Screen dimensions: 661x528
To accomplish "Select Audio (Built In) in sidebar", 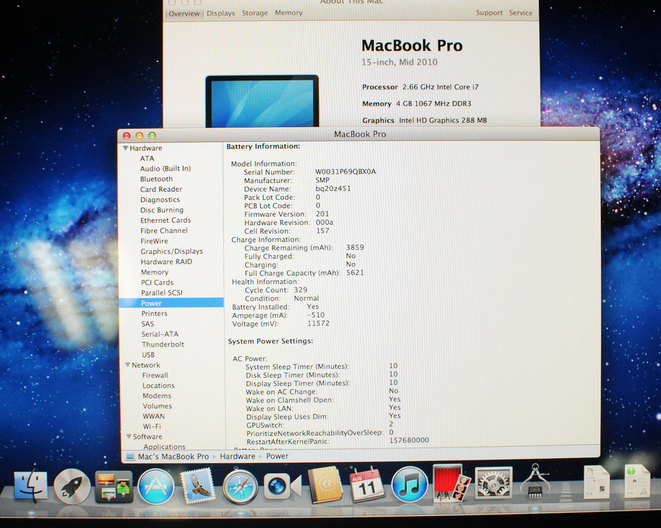I will (165, 168).
